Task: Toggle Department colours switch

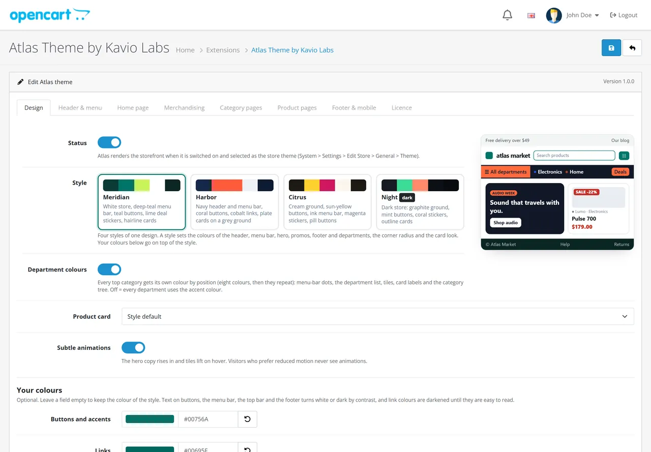Action: [x=109, y=269]
